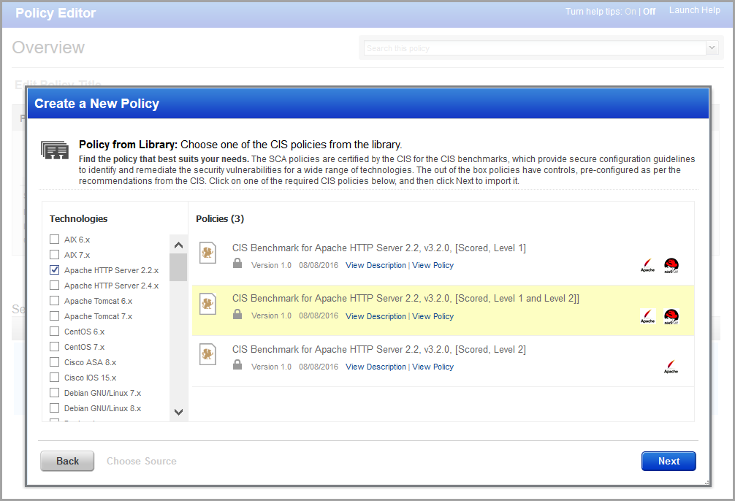Click the Apache Tomcat 6.x label
The width and height of the screenshot is (735, 501).
click(98, 301)
